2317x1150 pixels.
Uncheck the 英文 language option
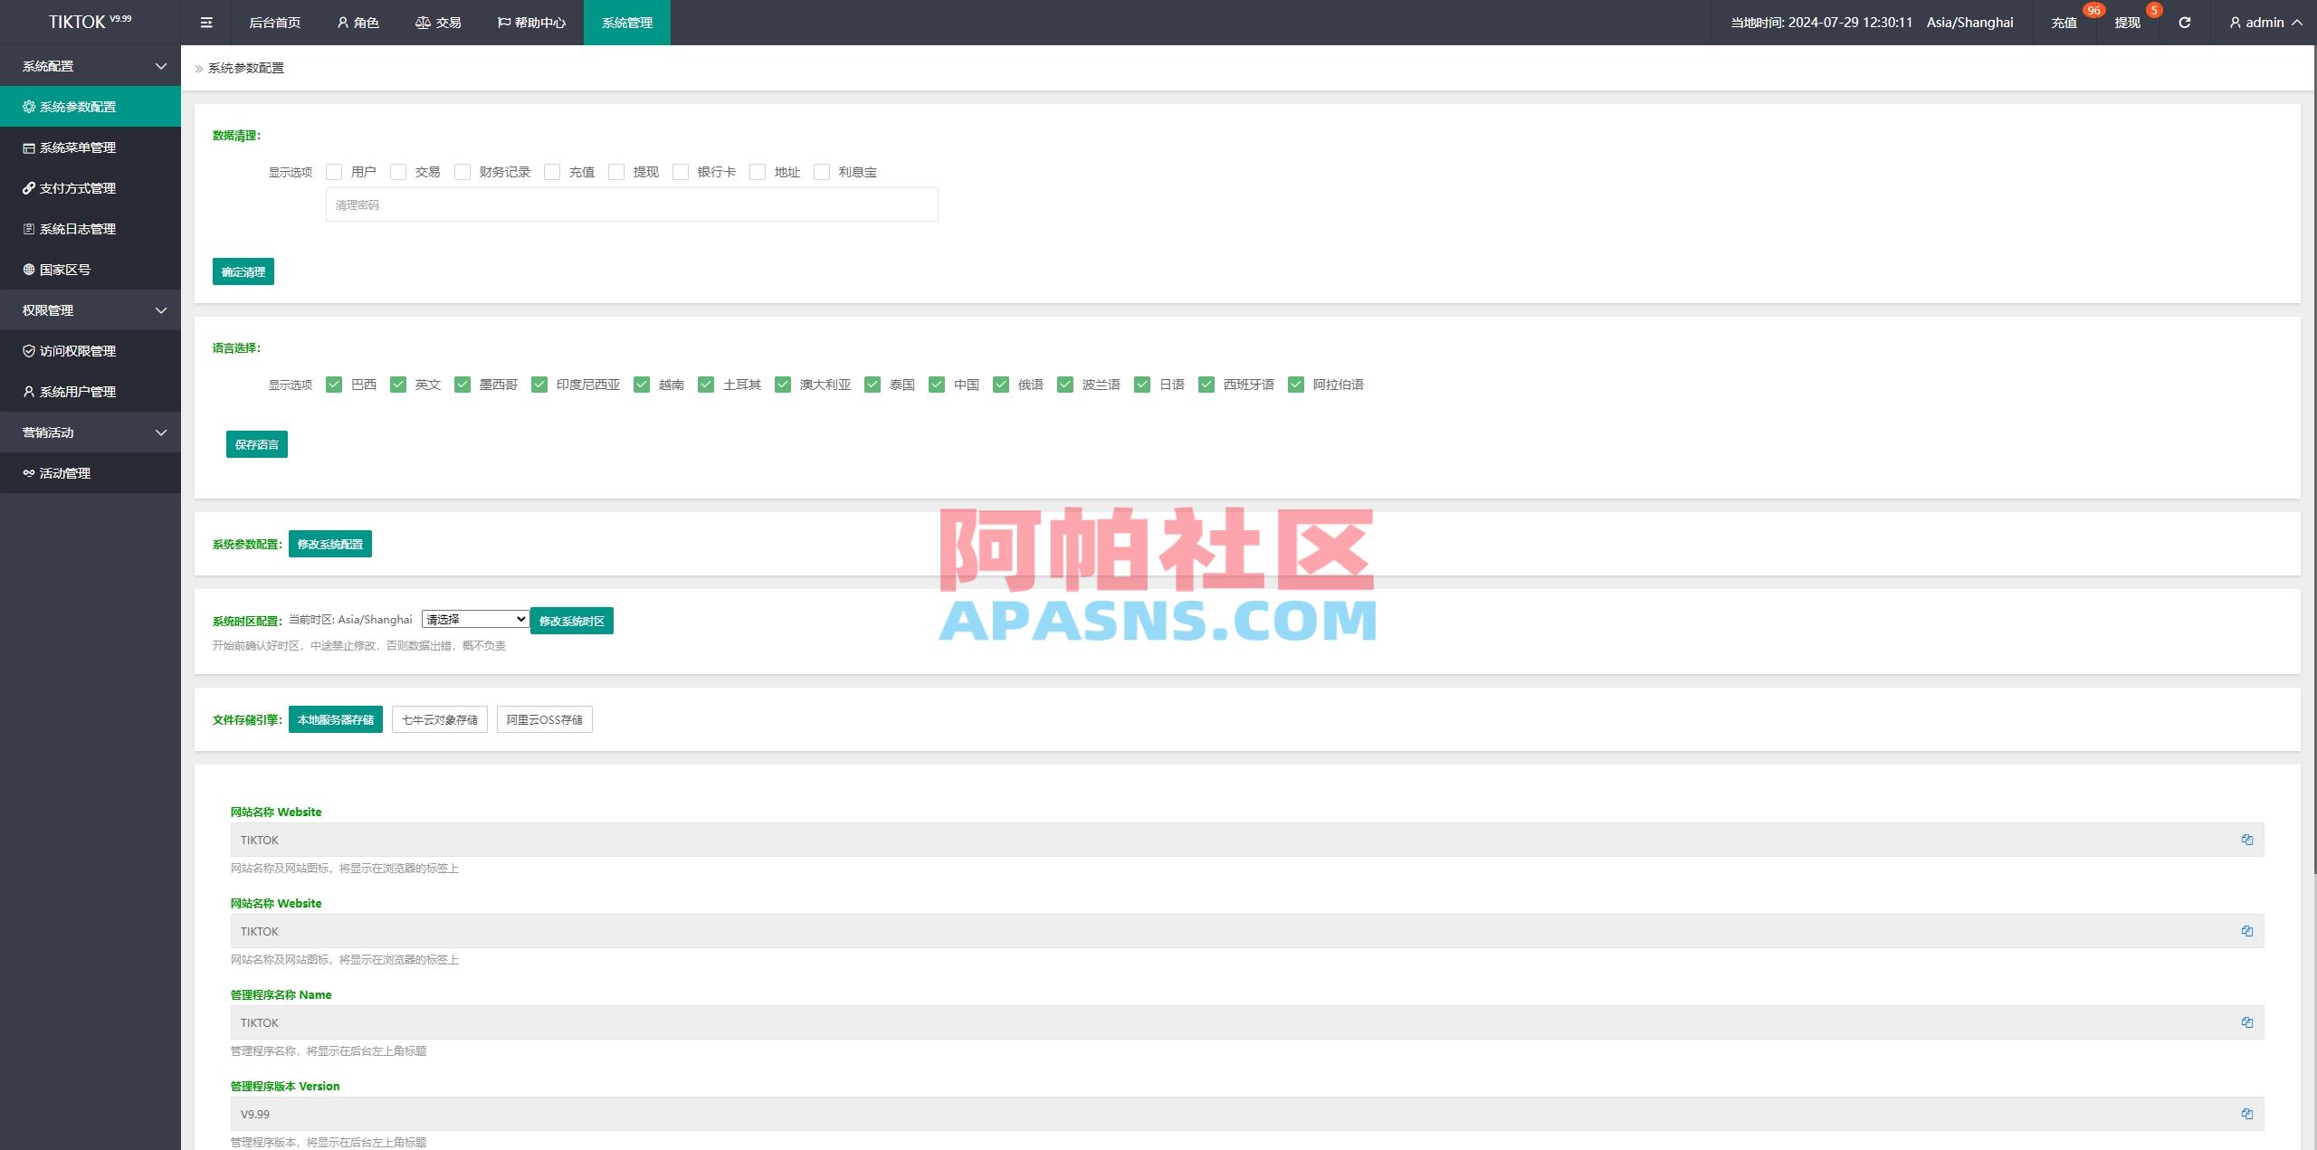(x=398, y=384)
